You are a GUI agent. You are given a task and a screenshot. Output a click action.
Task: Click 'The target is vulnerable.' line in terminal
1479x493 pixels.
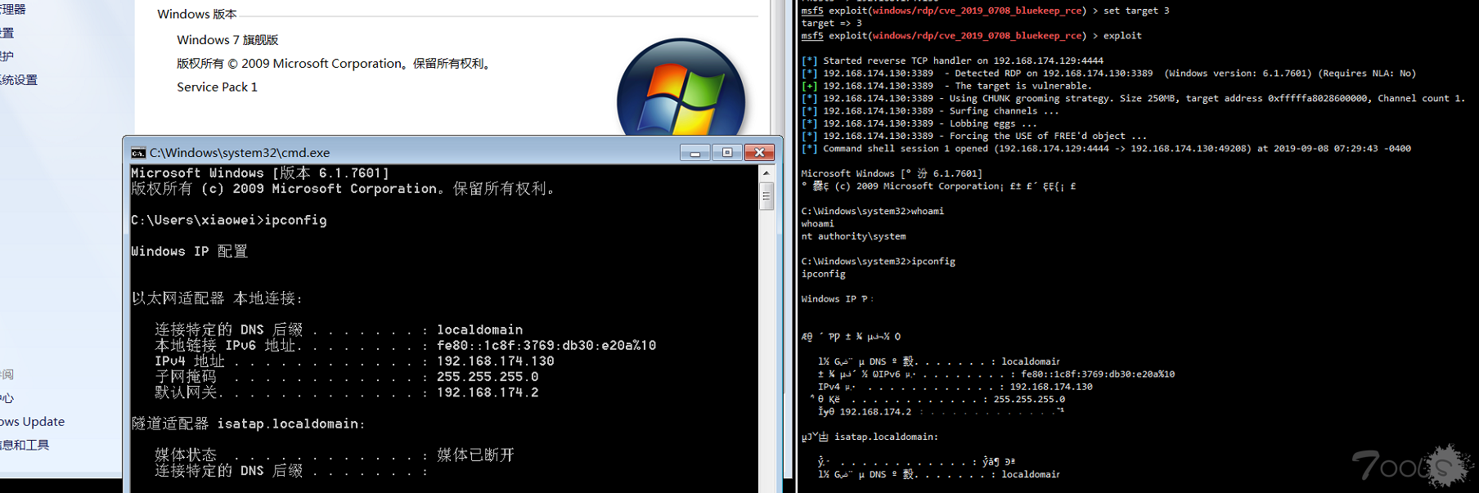point(946,86)
